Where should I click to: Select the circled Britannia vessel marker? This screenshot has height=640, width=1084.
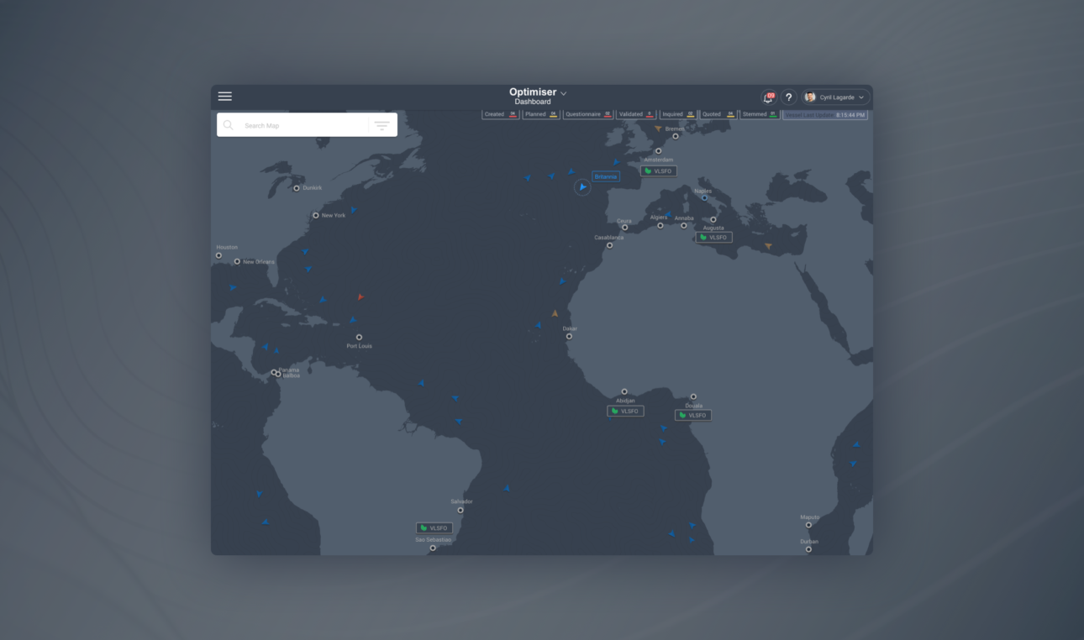pyautogui.click(x=582, y=187)
